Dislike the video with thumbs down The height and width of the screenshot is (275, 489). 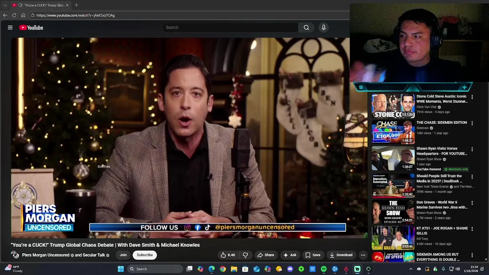click(245, 255)
